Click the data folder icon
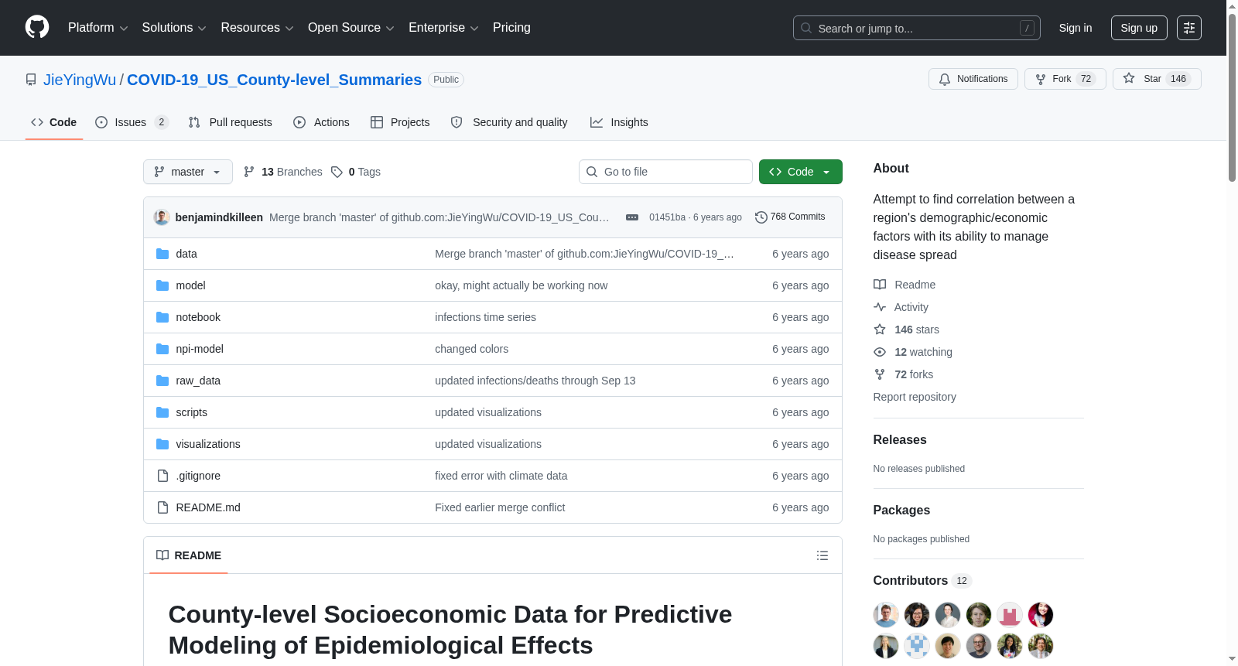This screenshot has width=1238, height=666. tap(162, 254)
